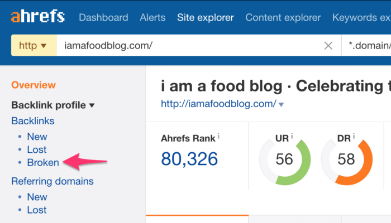Switch to Content explorer
This screenshot has height=223, width=391.
tap(283, 17)
